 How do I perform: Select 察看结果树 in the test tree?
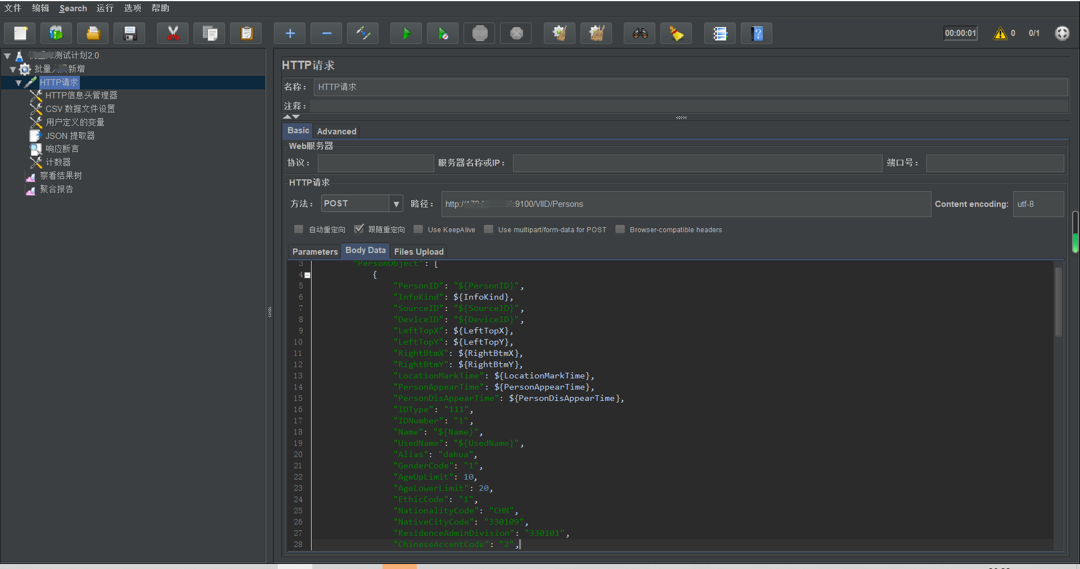pos(61,176)
